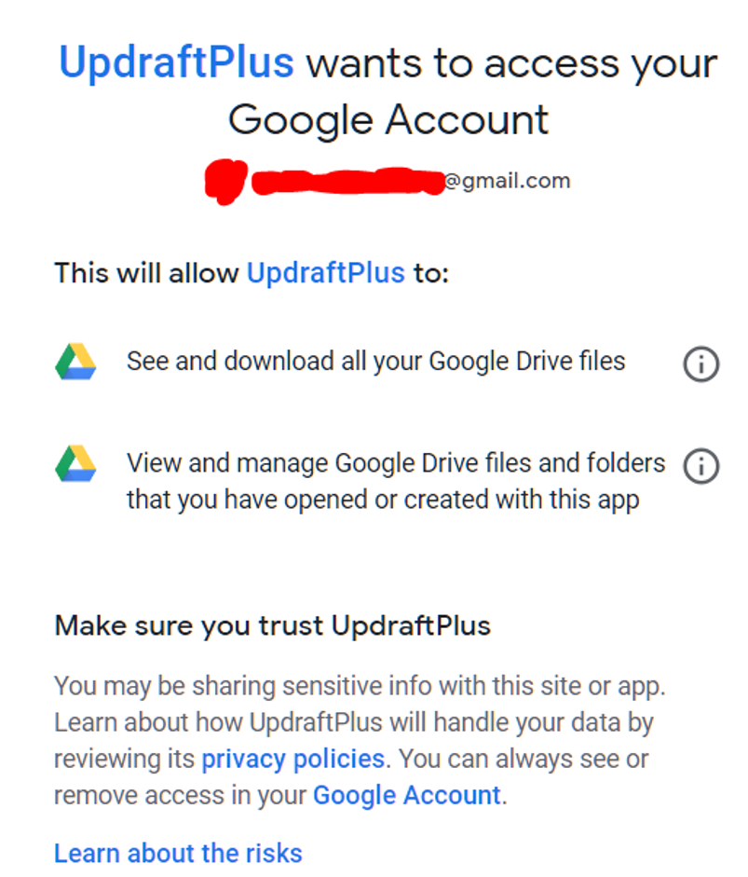Click the UpdraftPlus link in the main heading
Viewport: 748px width, 877px height.
(176, 63)
